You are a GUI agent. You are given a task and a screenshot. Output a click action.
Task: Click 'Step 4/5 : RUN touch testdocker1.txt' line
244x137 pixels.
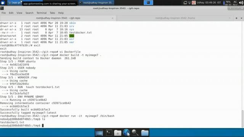coord(30,87)
